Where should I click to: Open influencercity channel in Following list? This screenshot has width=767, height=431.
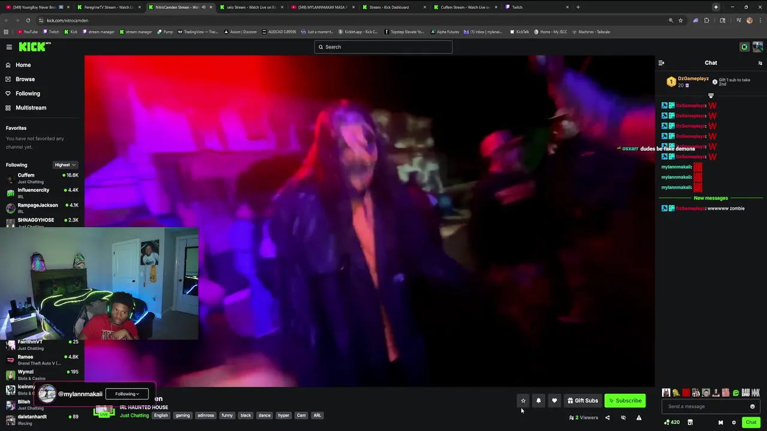pyautogui.click(x=42, y=193)
